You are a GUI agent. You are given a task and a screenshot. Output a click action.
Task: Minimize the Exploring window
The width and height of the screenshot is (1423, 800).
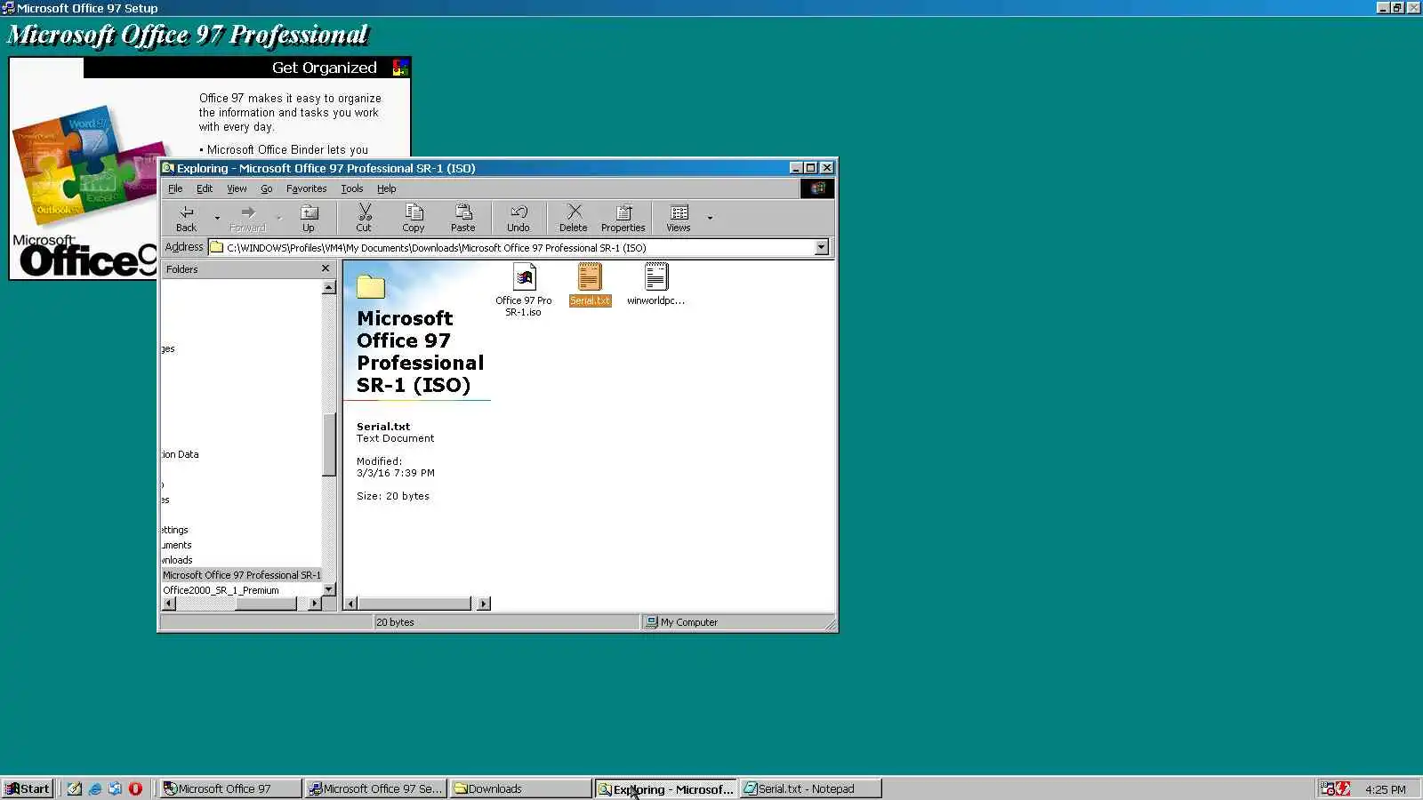[797, 168]
